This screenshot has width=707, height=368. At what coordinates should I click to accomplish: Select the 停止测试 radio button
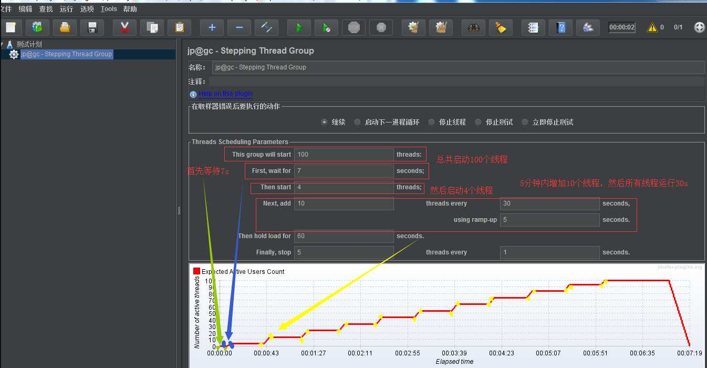pos(478,122)
